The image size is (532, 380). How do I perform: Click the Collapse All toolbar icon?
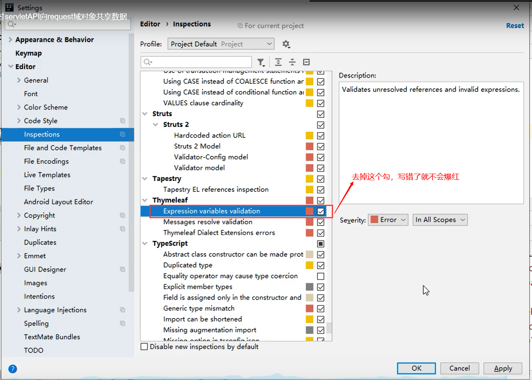pyautogui.click(x=292, y=62)
